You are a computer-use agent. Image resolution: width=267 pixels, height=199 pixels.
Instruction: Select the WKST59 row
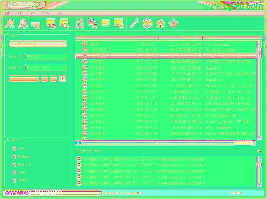[166, 68]
